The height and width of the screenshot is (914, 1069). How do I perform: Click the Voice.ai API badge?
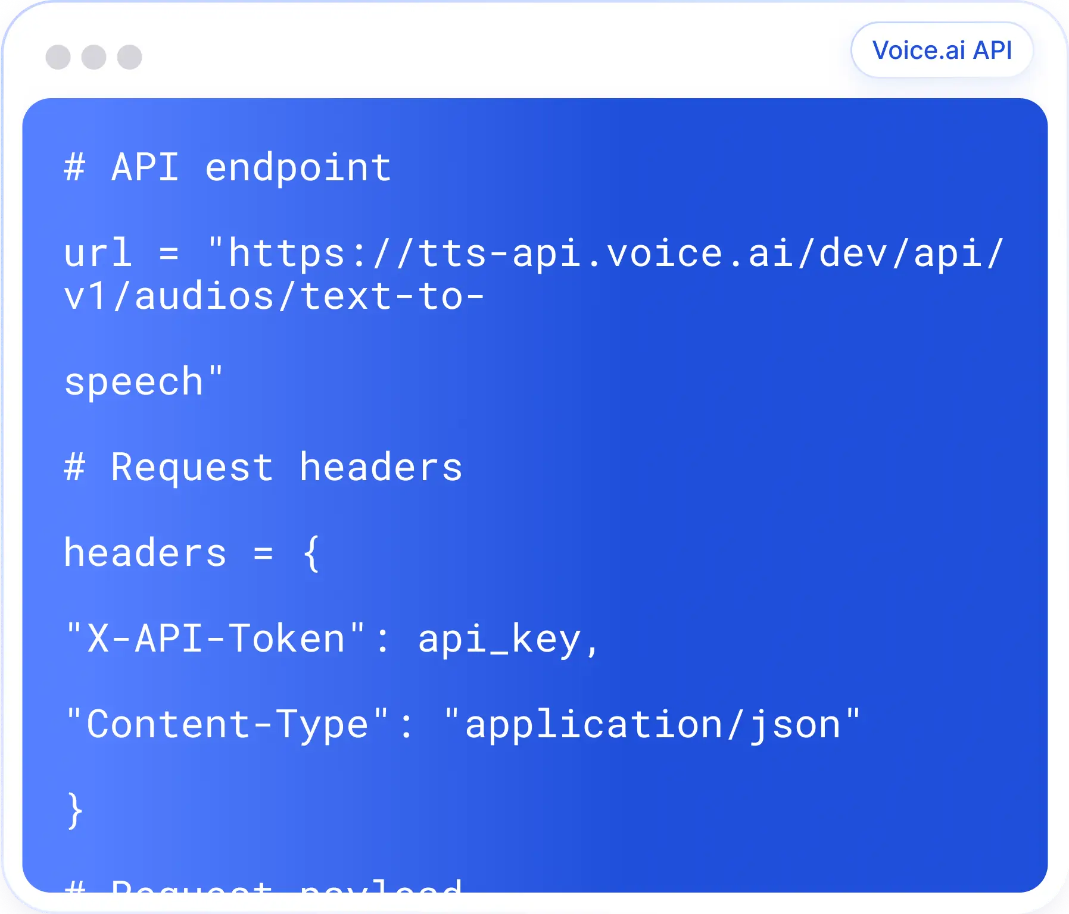[942, 51]
